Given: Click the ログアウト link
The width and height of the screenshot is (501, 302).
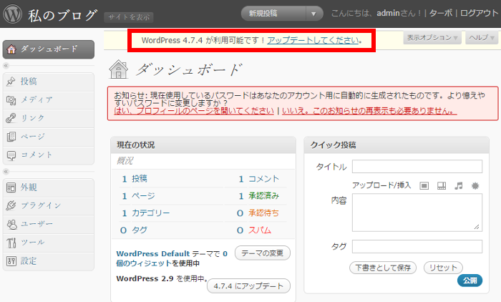Looking at the screenshot, I should click(x=479, y=13).
